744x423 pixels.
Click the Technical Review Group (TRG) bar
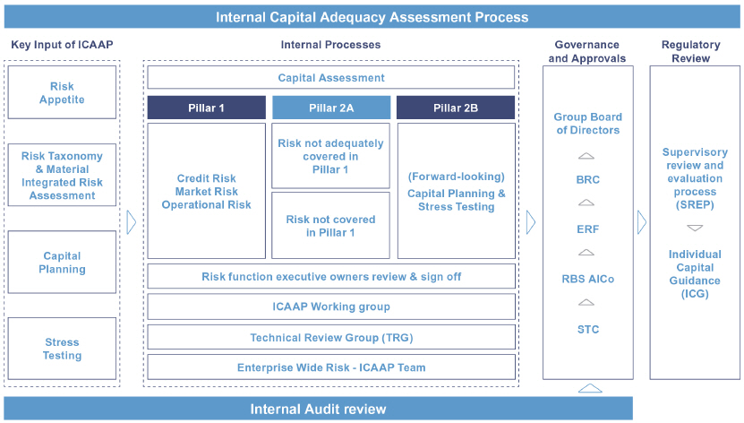pos(331,337)
